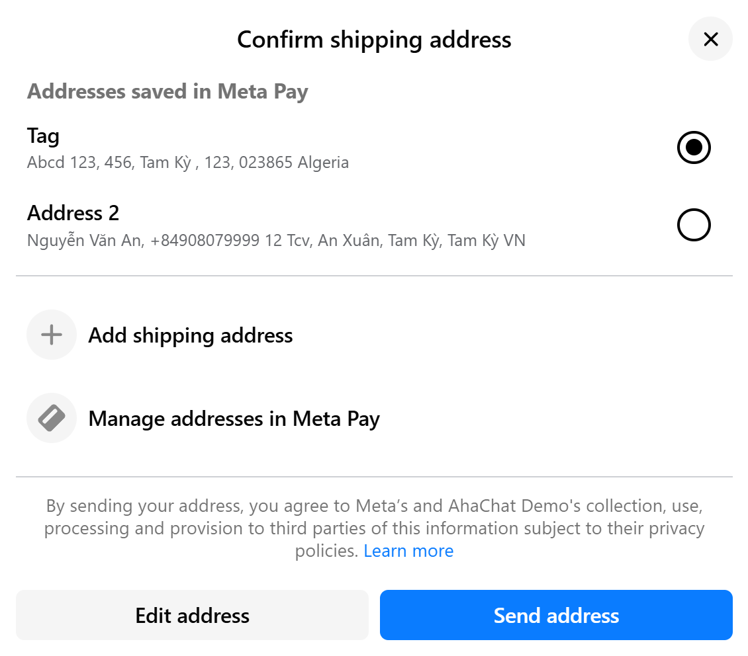The width and height of the screenshot is (748, 656).
Task: Close the Confirm shipping address dialog
Action: pos(710,39)
